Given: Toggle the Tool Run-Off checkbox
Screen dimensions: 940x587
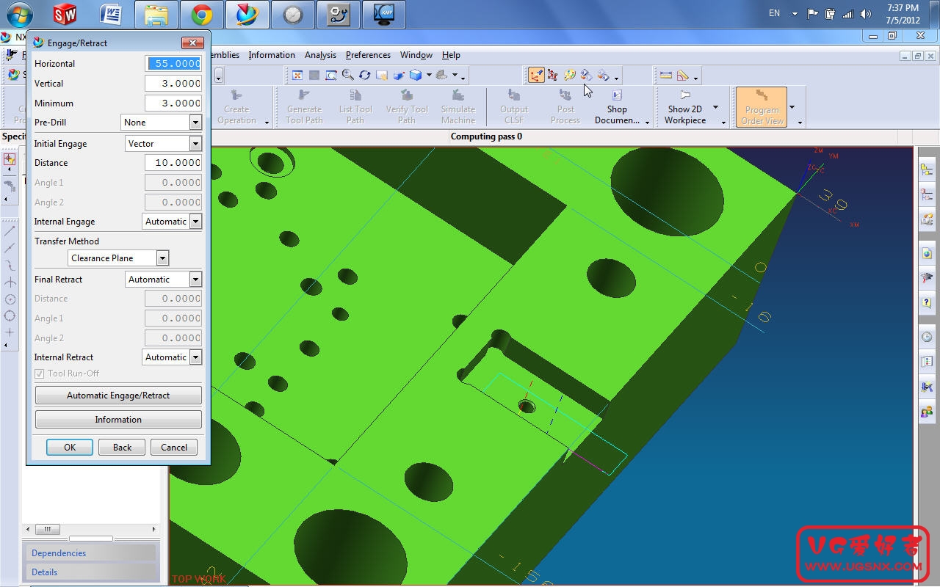Looking at the screenshot, I should pos(40,373).
